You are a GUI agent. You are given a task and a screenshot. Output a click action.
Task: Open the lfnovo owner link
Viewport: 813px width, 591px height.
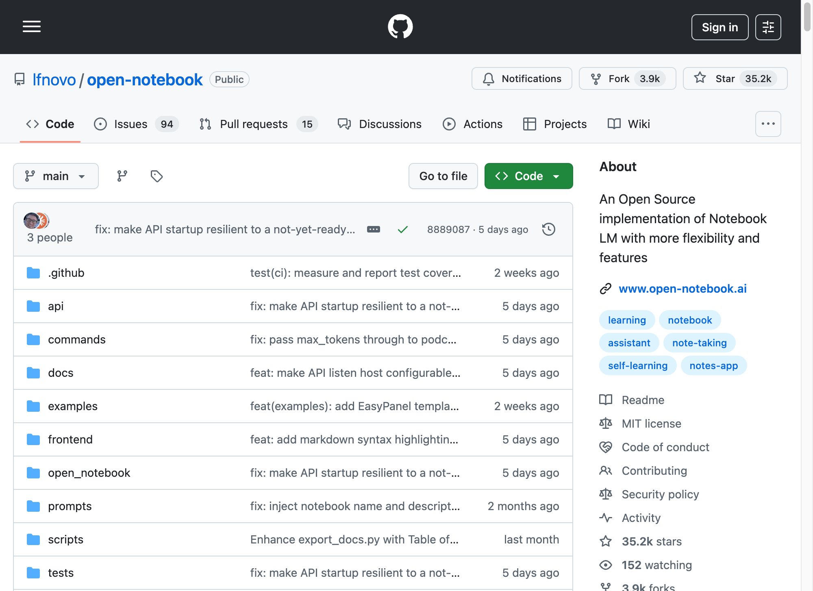point(54,80)
